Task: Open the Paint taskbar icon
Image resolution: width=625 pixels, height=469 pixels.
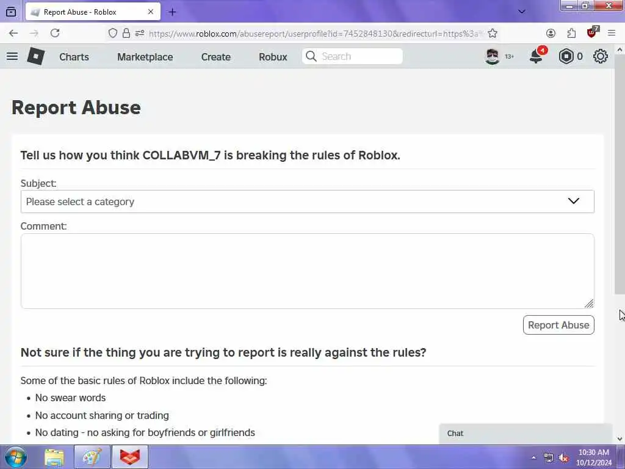Action: point(92,457)
